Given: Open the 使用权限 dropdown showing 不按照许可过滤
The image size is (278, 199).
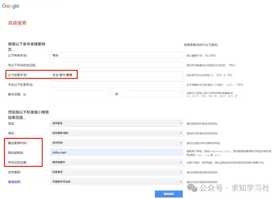Looking at the screenshot, I should pos(117,182).
